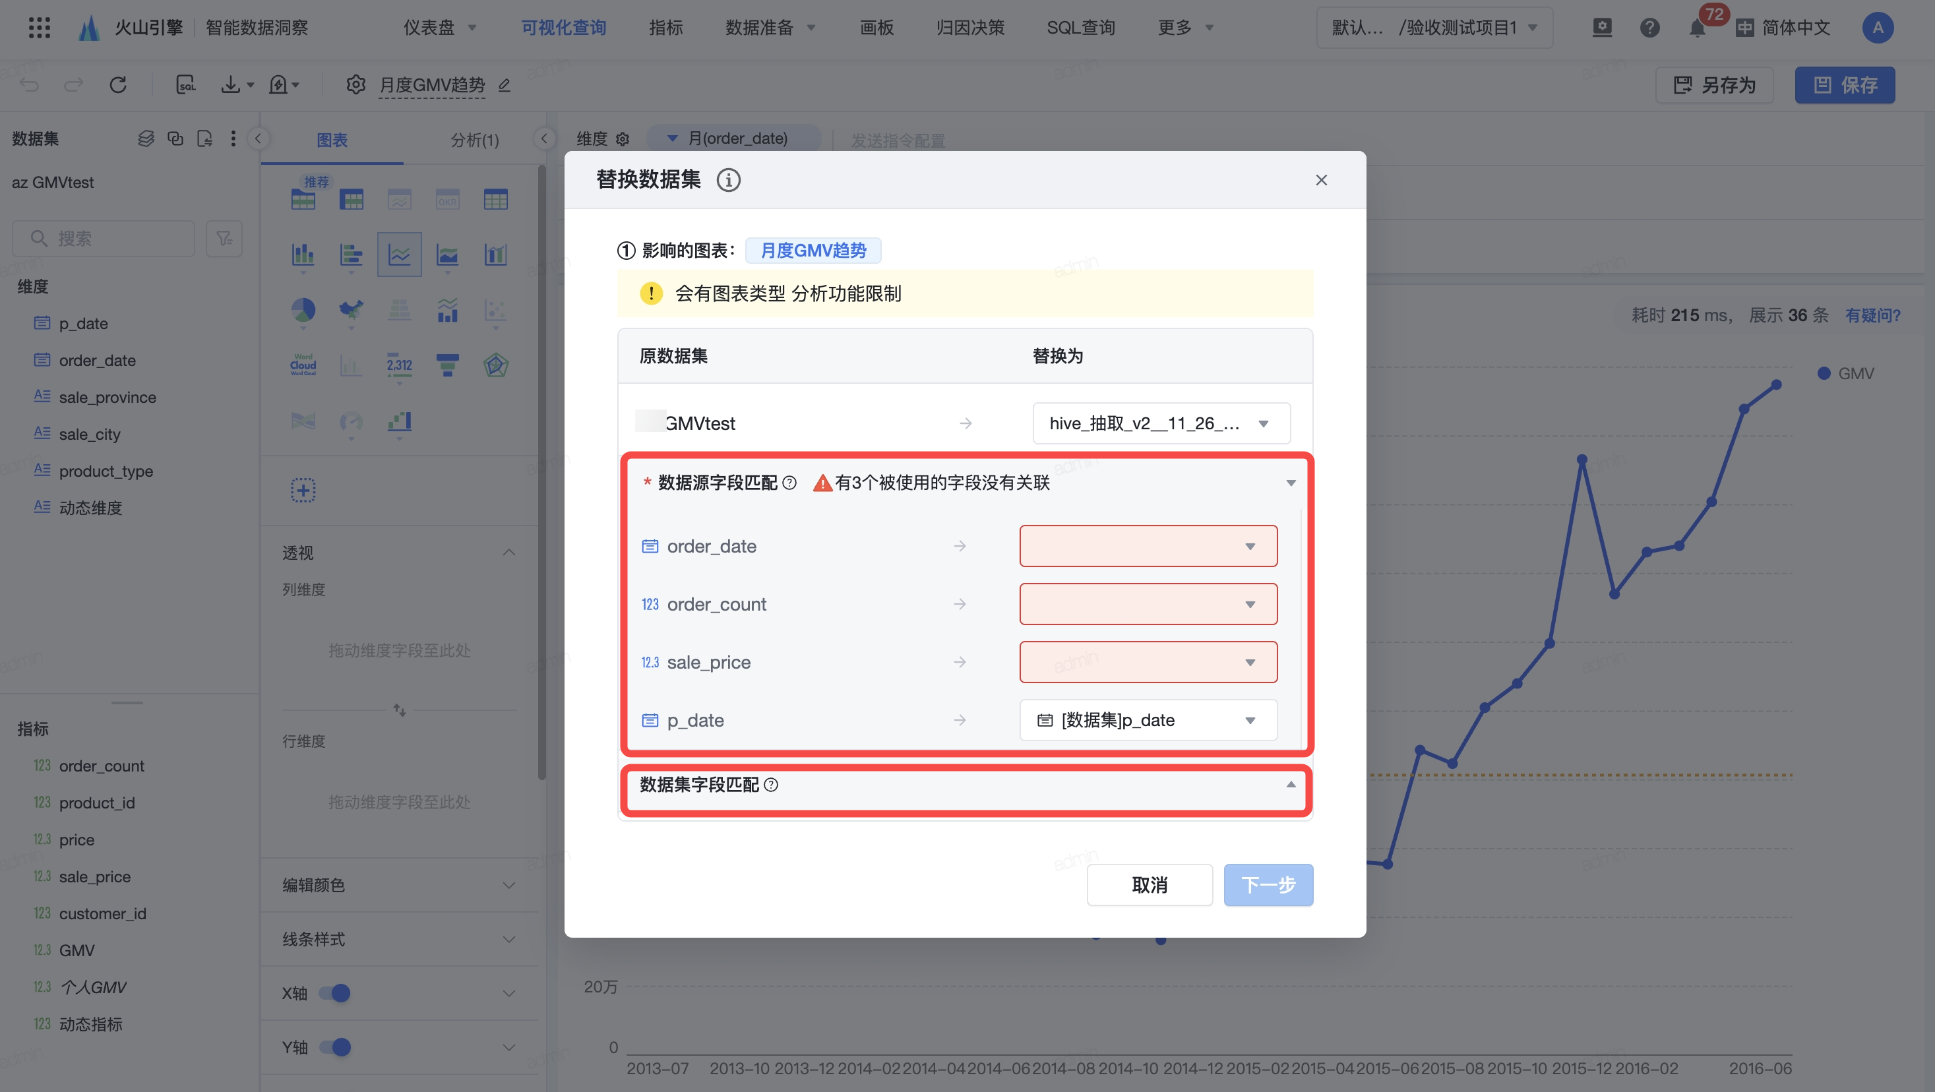Screen dimensions: 1935x1092
Task: Toggle the X轴 switch off
Action: 335,993
